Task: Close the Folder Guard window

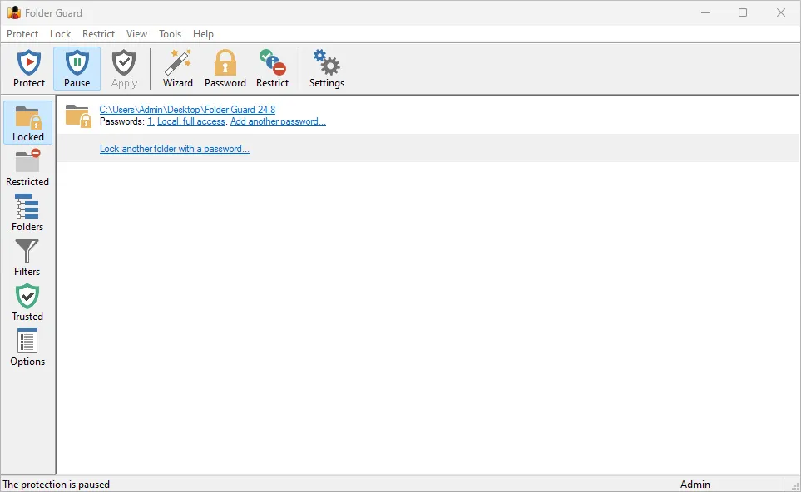Action: coord(780,12)
